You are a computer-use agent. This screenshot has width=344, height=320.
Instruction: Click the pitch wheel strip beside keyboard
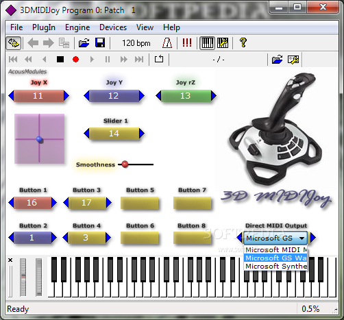click(23, 277)
